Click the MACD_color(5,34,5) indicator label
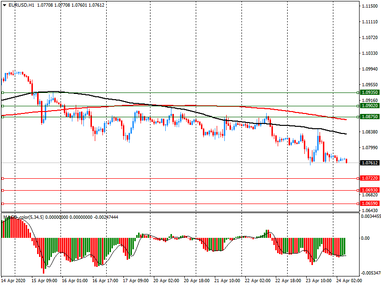This screenshot has height=286, width=381. coord(23,217)
